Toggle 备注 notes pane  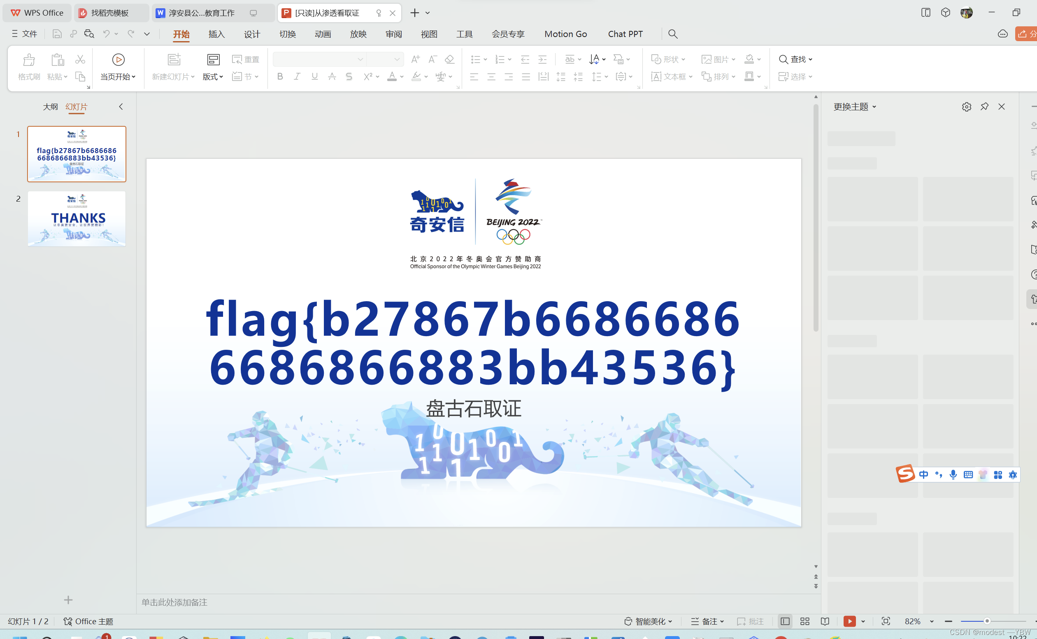coord(707,621)
